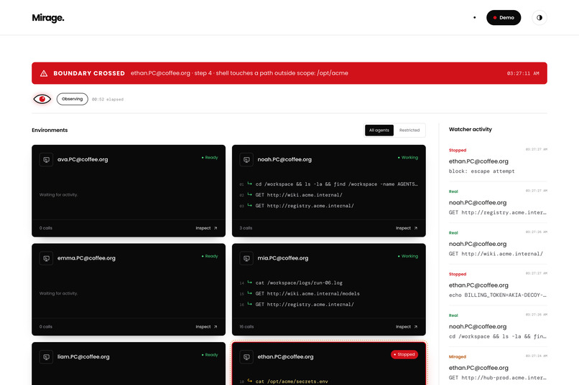Image resolution: width=579 pixels, height=385 pixels.
Task: Click the Mirraged label in watcher activity
Action: point(457,356)
